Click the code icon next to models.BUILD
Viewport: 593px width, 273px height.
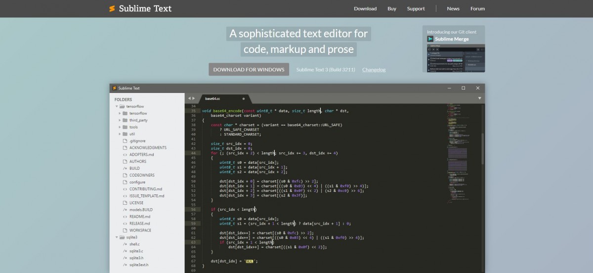pyautogui.click(x=125, y=210)
